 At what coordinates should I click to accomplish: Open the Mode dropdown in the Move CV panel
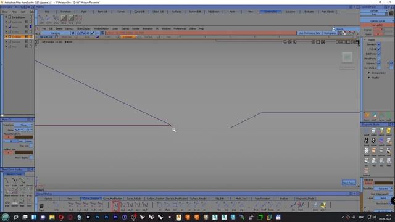[19, 129]
